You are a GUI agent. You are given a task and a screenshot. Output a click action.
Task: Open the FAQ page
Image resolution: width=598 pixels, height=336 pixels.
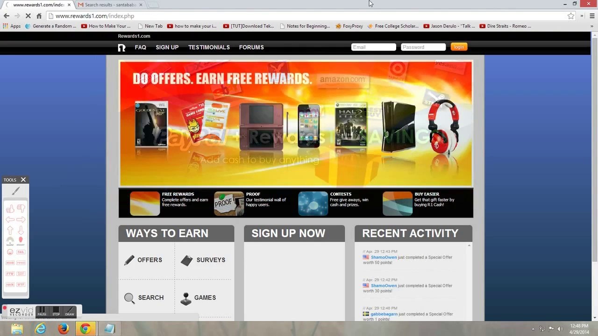tap(141, 47)
